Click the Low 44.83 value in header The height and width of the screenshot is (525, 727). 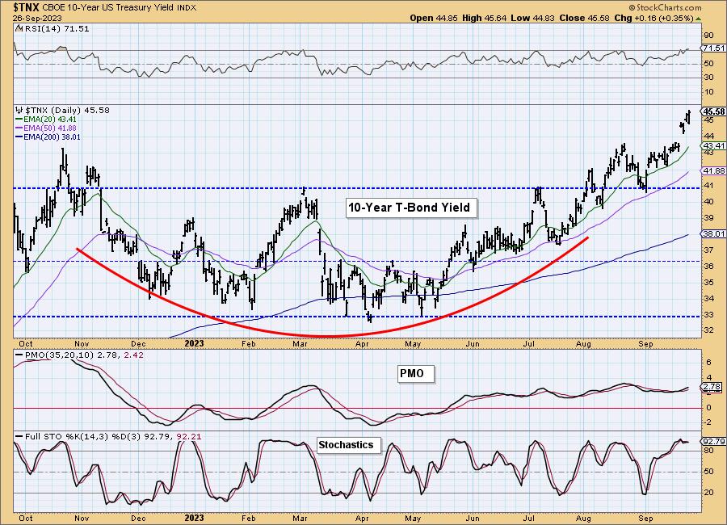(x=533, y=18)
